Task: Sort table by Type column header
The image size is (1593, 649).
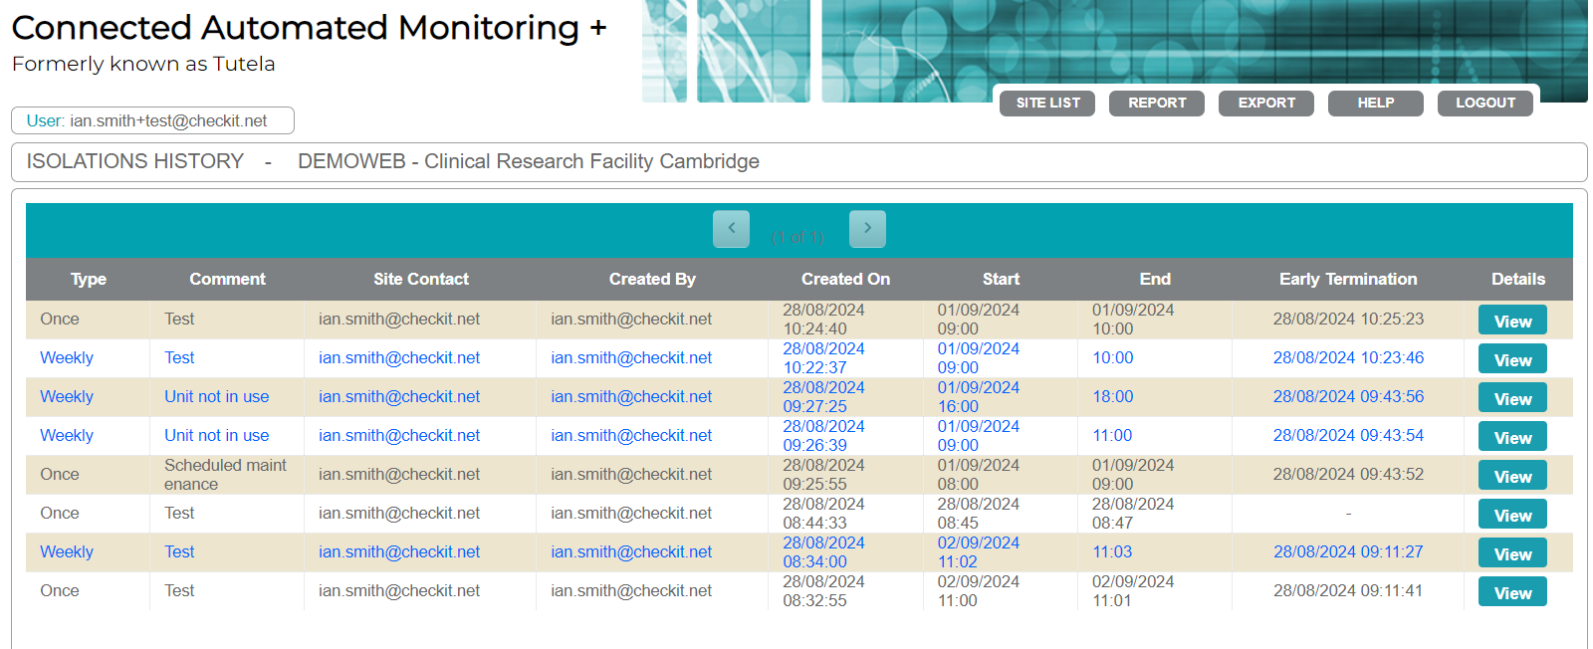Action: [88, 280]
